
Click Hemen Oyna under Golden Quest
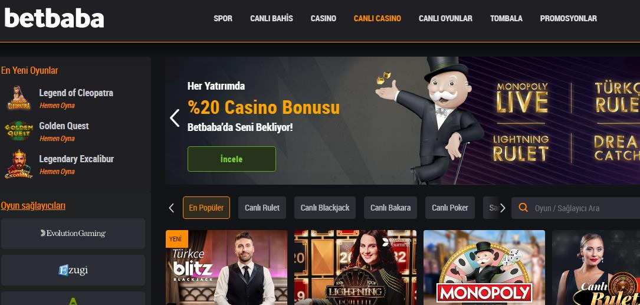[x=57, y=139]
